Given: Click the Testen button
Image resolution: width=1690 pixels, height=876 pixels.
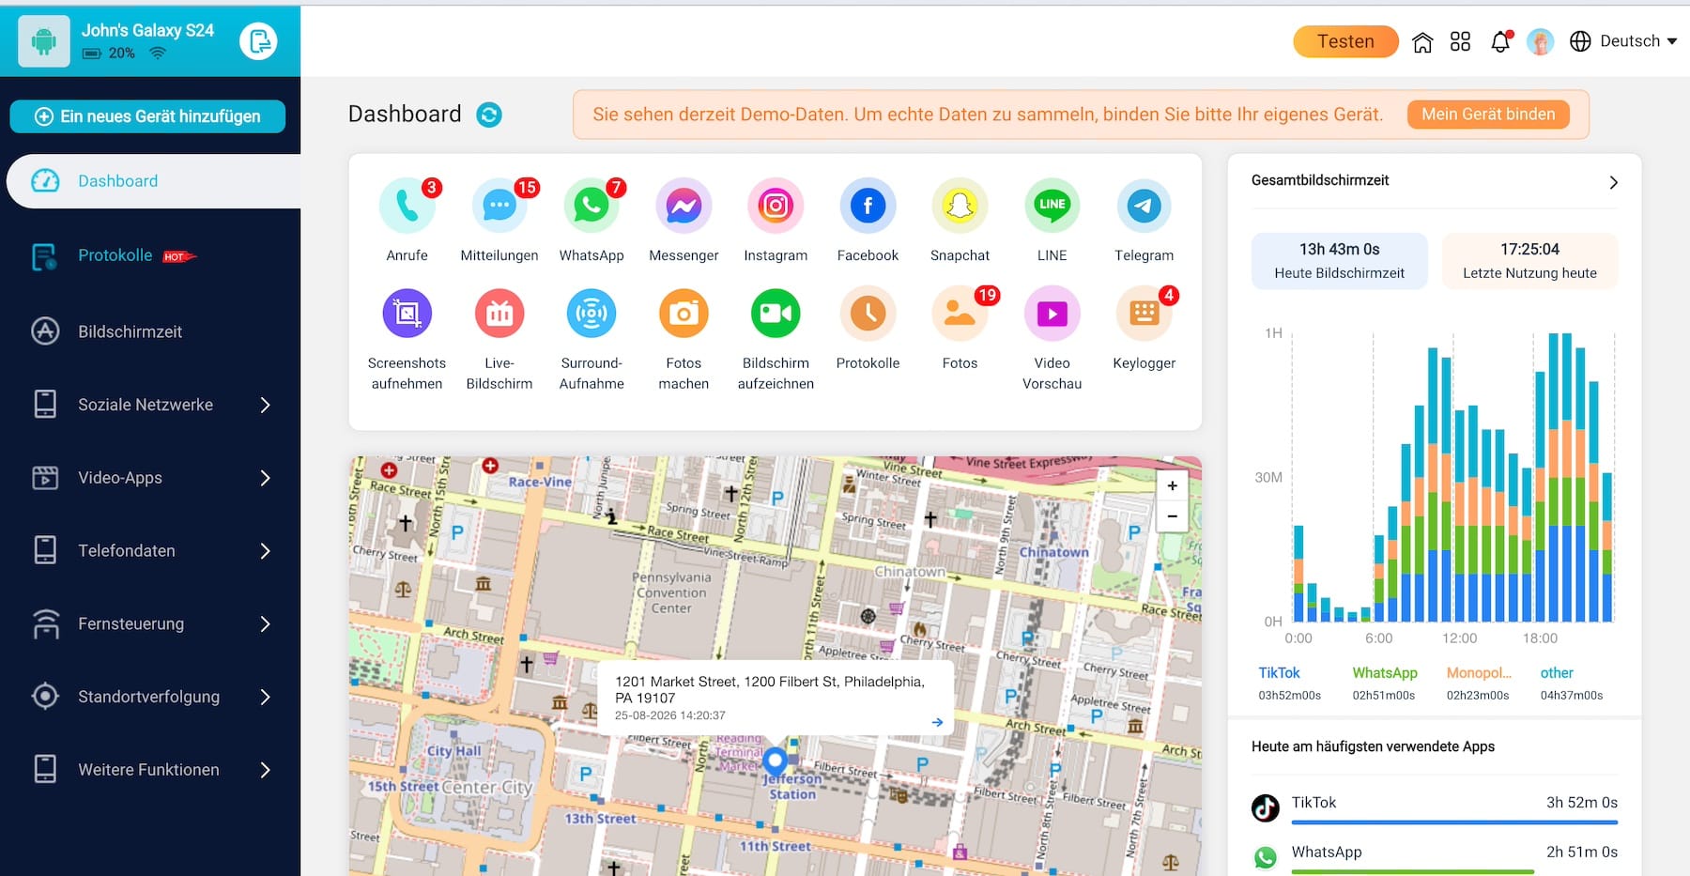Looking at the screenshot, I should pyautogui.click(x=1345, y=41).
